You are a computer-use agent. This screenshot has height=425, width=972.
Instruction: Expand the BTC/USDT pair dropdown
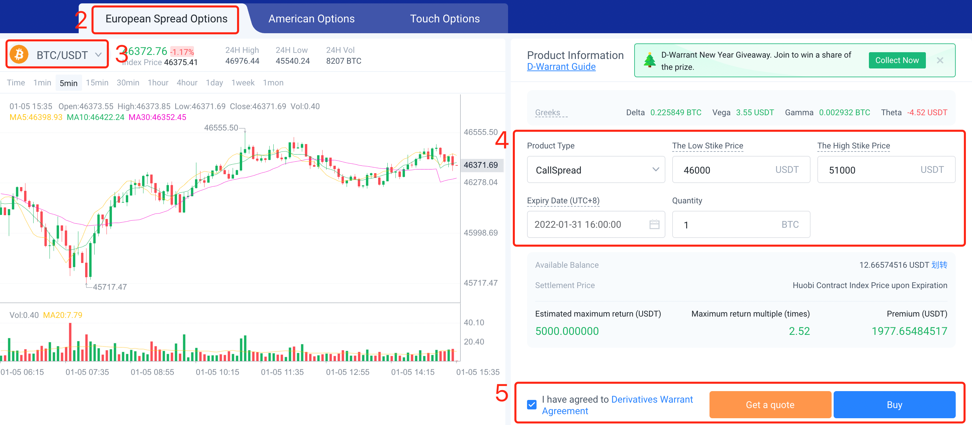tap(98, 55)
